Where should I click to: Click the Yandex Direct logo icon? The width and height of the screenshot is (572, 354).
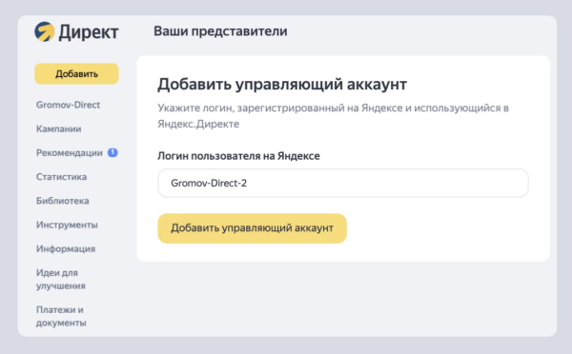tap(45, 31)
